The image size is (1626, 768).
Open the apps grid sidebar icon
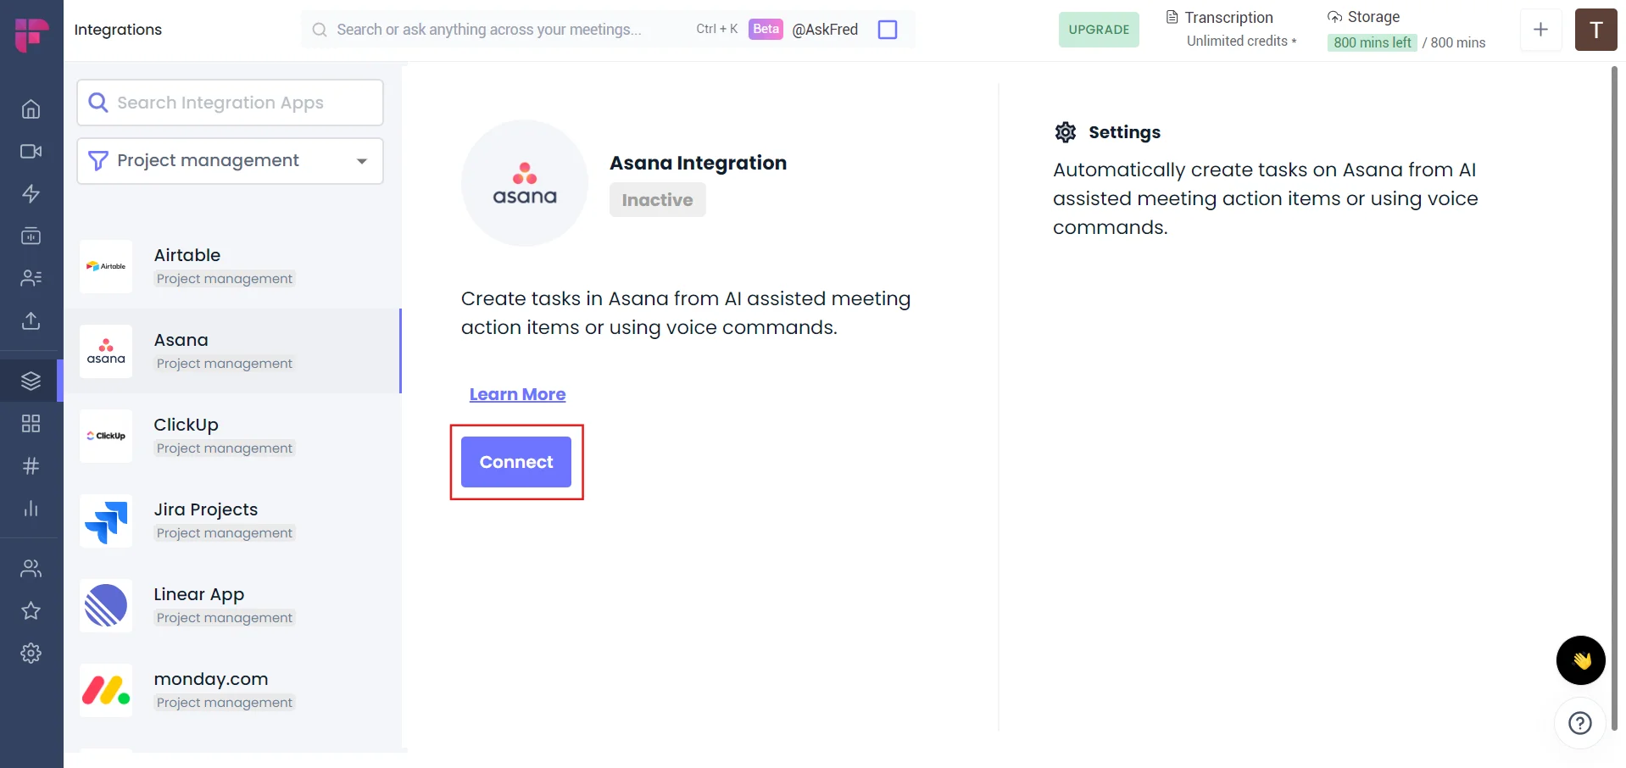(31, 424)
